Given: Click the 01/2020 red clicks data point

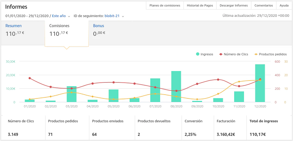Looking at the screenshot, I should (x=30, y=78).
